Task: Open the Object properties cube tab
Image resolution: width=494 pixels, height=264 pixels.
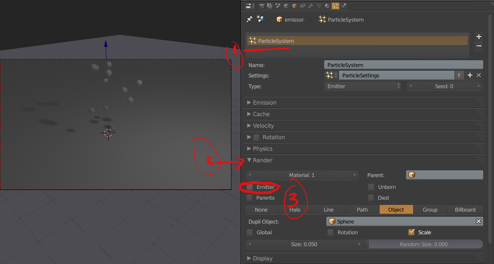Action: point(294,6)
